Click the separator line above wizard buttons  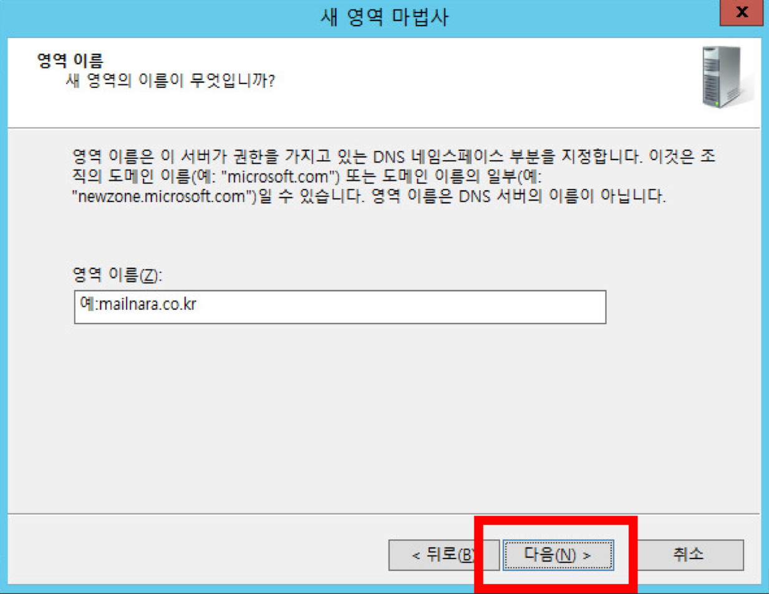[x=384, y=514]
